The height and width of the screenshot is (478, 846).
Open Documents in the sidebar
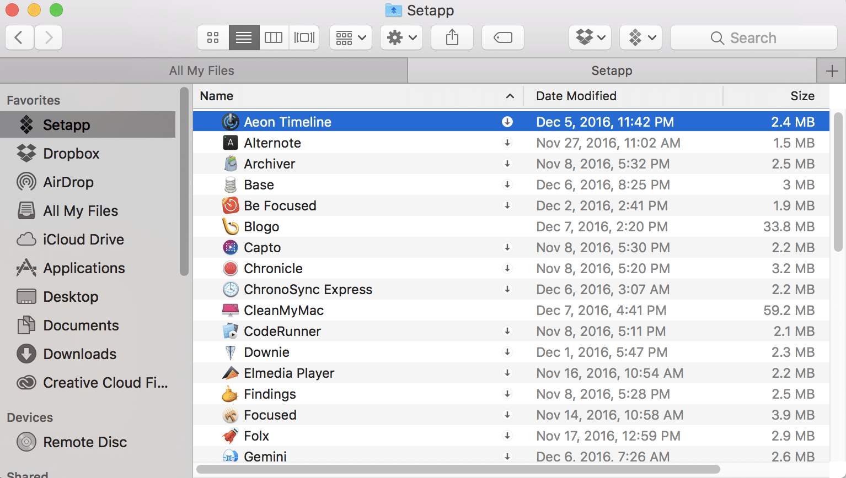coord(88,325)
